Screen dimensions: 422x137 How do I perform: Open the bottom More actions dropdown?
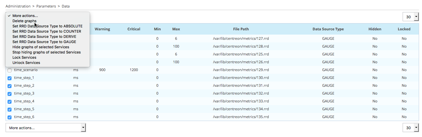pyautogui.click(x=46, y=128)
